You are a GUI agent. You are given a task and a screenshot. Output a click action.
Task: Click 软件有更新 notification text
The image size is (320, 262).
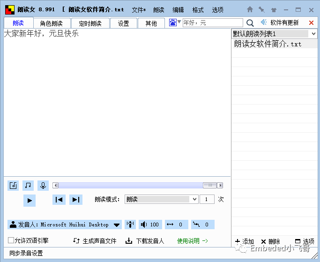(x=284, y=22)
